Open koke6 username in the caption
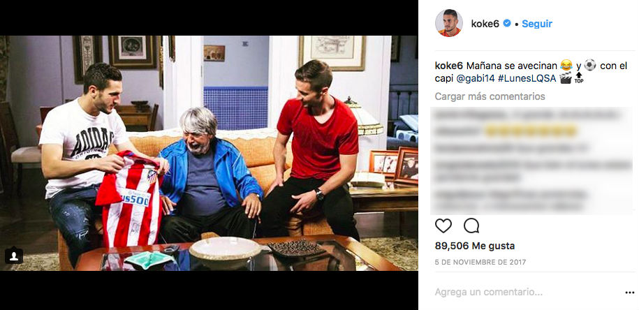Viewport: 639px width, 310px height. 449,66
